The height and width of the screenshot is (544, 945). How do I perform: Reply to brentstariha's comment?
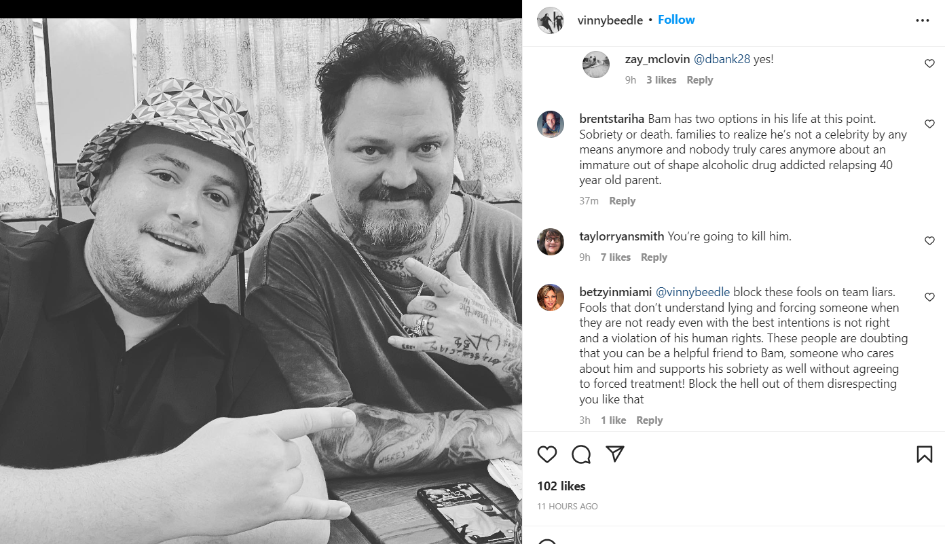pyautogui.click(x=622, y=201)
